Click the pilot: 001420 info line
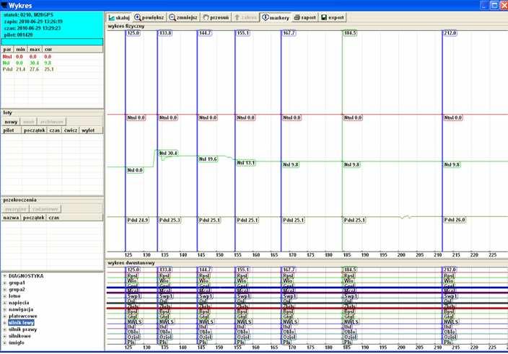The width and height of the screenshot is (508, 354). click(x=19, y=35)
